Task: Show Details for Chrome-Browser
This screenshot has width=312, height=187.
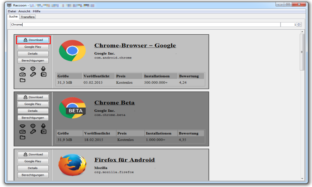Action: (x=33, y=54)
